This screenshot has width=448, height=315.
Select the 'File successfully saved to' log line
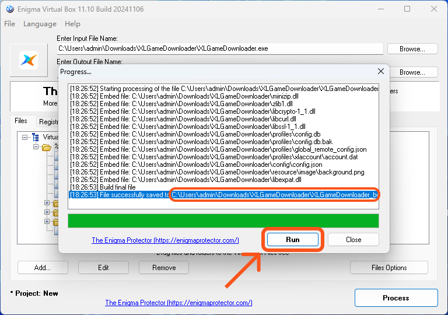point(223,195)
